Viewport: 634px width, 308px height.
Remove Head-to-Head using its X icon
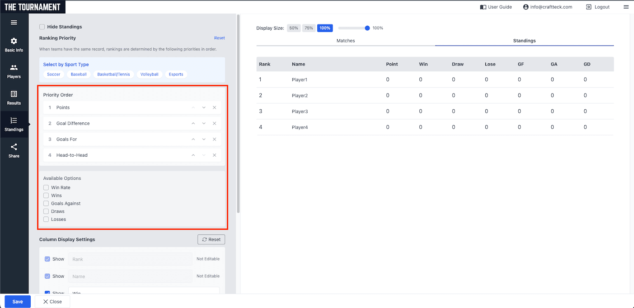pyautogui.click(x=215, y=155)
